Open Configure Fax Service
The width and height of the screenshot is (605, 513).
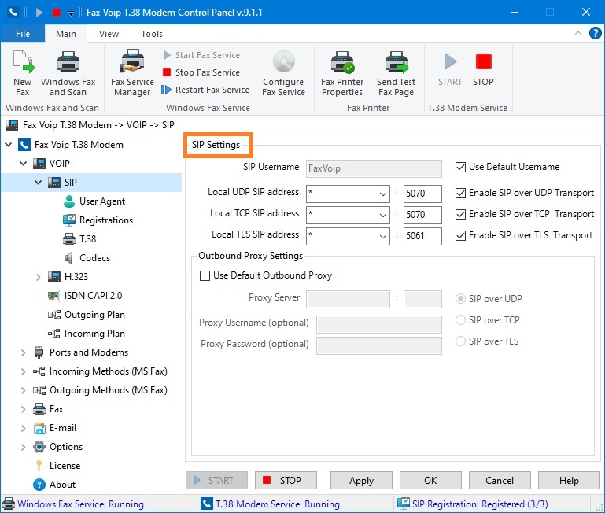(283, 73)
